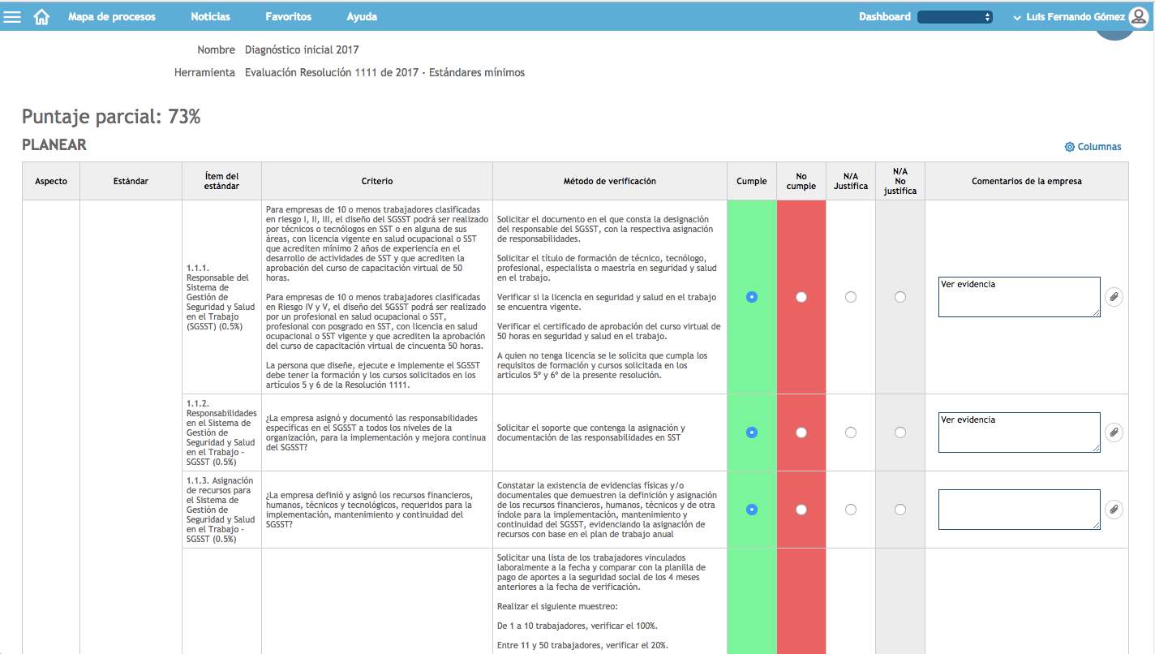Select No cumple for item 1.1.3
The height and width of the screenshot is (654, 1155).
[x=801, y=510]
